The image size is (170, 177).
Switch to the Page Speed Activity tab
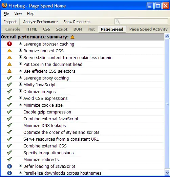point(148,29)
